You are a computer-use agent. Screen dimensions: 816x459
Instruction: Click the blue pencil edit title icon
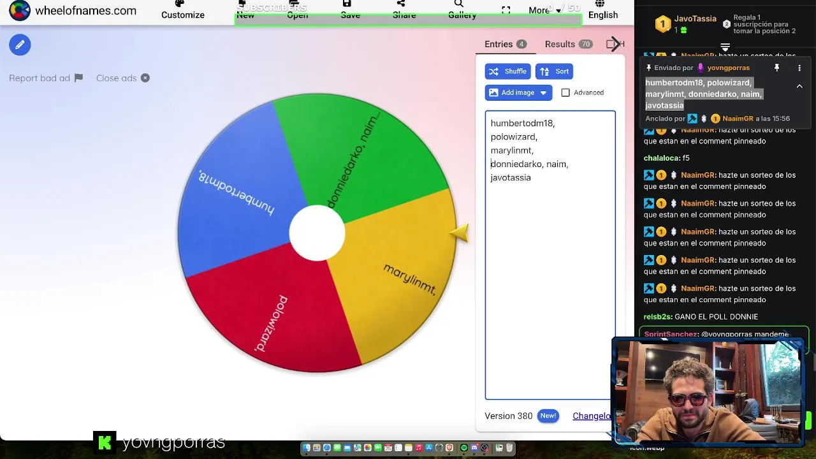coord(20,45)
